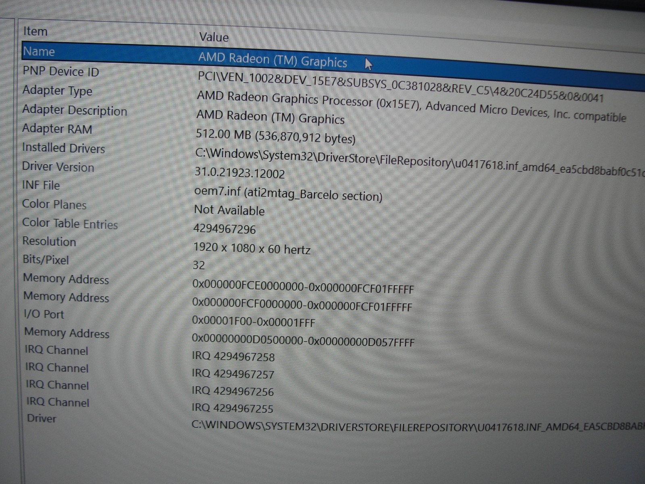Select the INF File row label
This screenshot has width=645, height=484.
coord(41,185)
